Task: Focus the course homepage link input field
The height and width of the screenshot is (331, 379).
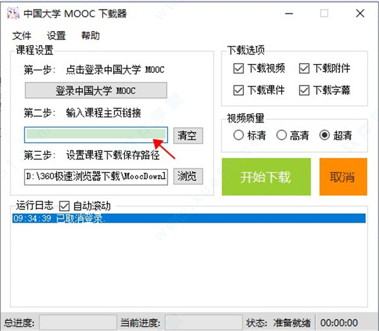Action: [x=96, y=135]
